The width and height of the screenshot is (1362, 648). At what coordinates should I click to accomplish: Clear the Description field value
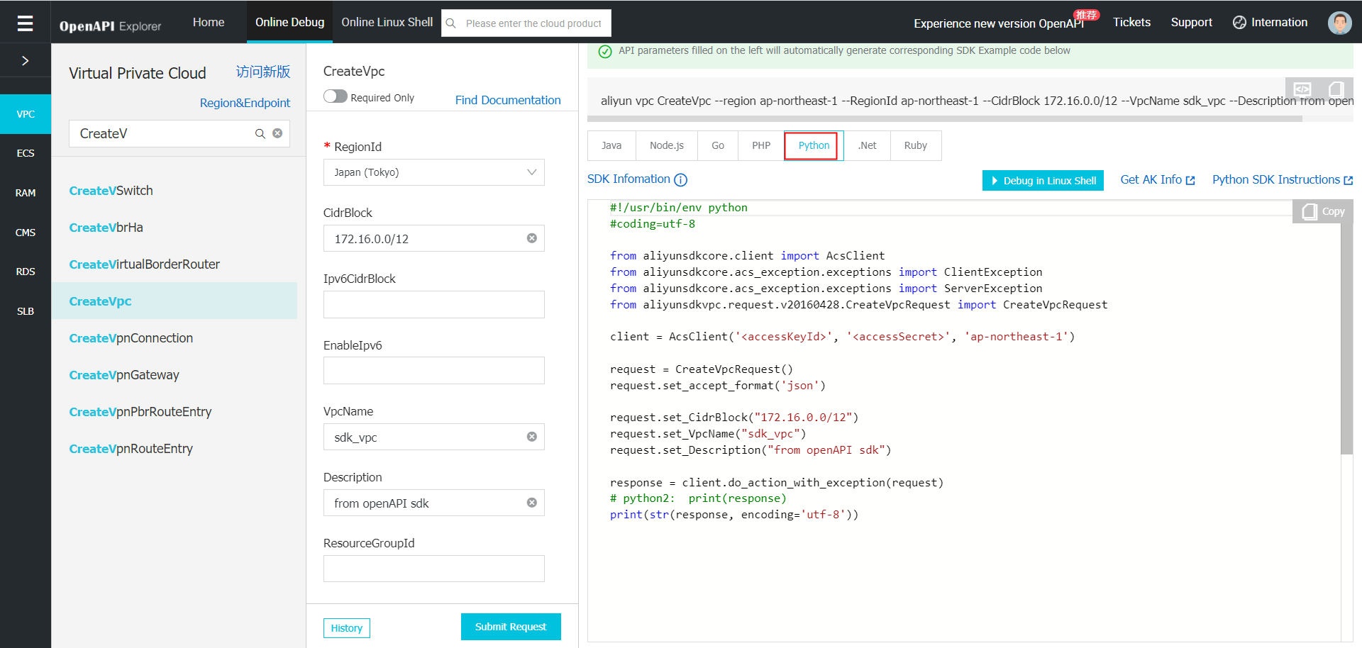531,503
